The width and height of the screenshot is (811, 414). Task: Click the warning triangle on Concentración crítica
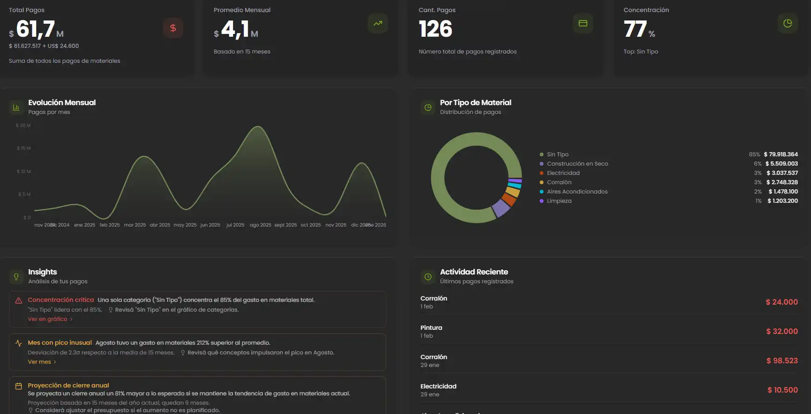click(x=19, y=300)
